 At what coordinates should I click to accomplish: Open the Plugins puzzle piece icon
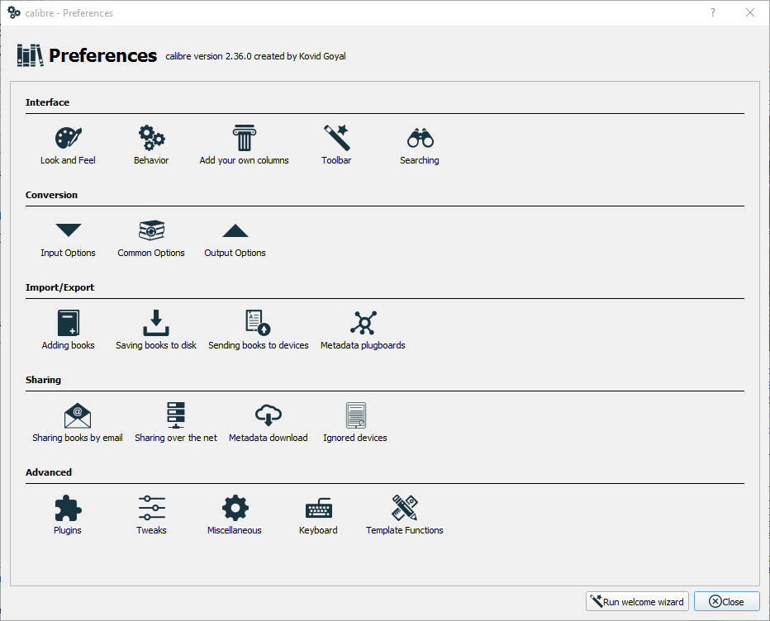coord(68,508)
